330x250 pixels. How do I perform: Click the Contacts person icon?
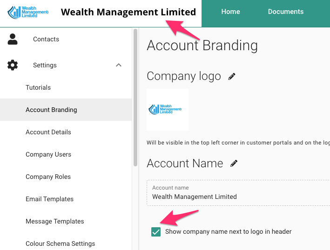[13, 39]
